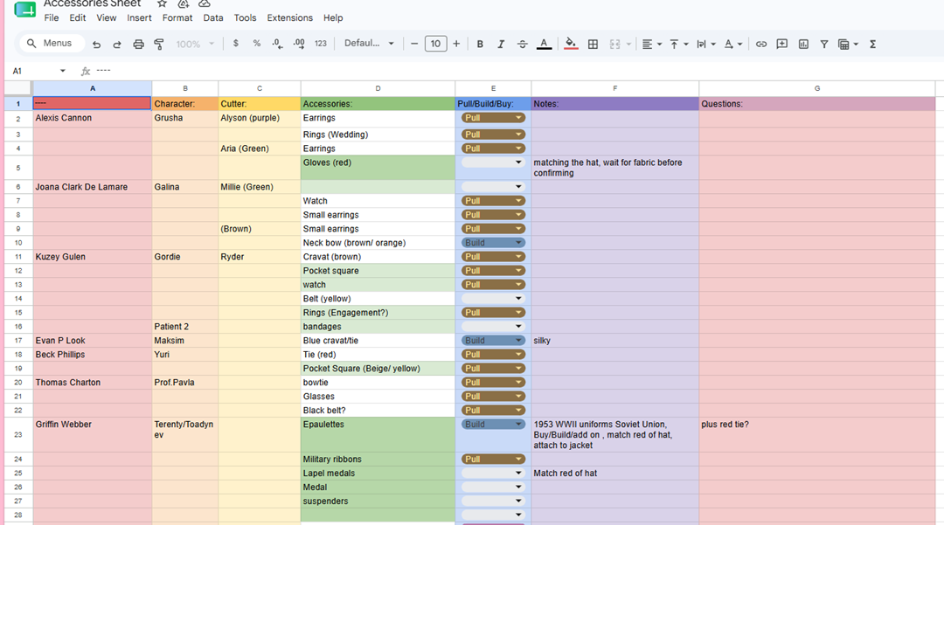The width and height of the screenshot is (944, 629).
Task: Open the Name box dropdown arrow
Action: [63, 71]
